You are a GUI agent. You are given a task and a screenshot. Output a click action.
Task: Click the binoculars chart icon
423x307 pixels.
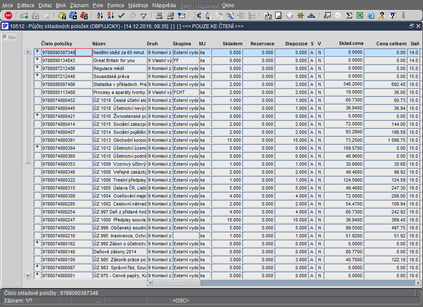pos(327,16)
